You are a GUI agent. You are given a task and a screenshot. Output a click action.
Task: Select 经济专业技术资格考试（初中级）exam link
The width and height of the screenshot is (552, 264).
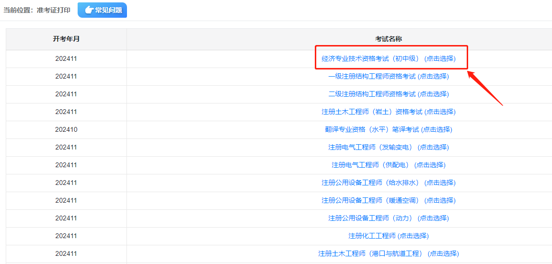coord(388,58)
